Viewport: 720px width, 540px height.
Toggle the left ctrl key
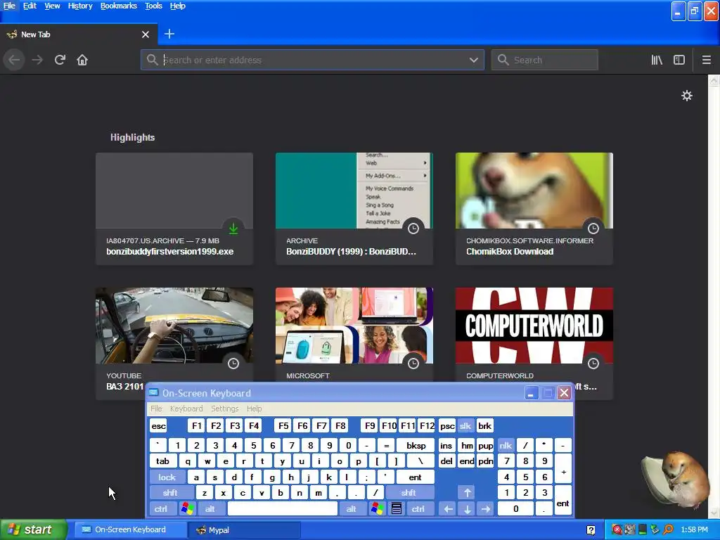tap(161, 509)
